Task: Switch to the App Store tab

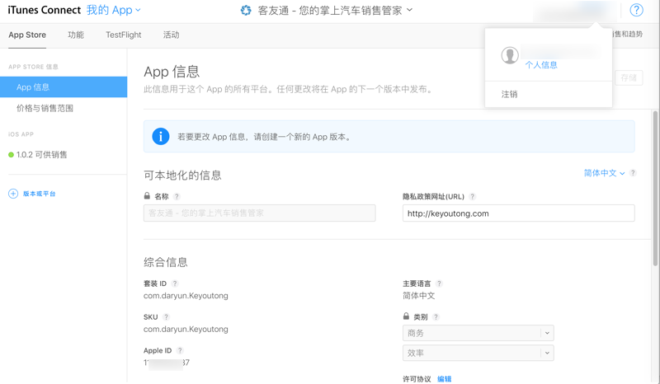Action: [x=27, y=35]
